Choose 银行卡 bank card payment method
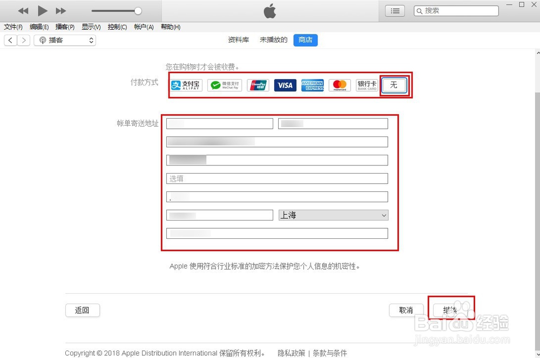Screen dimensions: 540x358 [367, 85]
